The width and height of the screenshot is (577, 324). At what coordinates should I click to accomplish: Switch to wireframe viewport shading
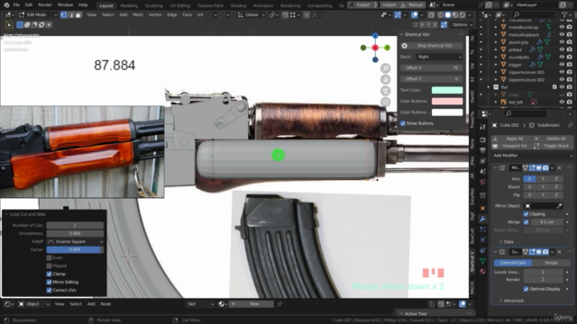441,15
